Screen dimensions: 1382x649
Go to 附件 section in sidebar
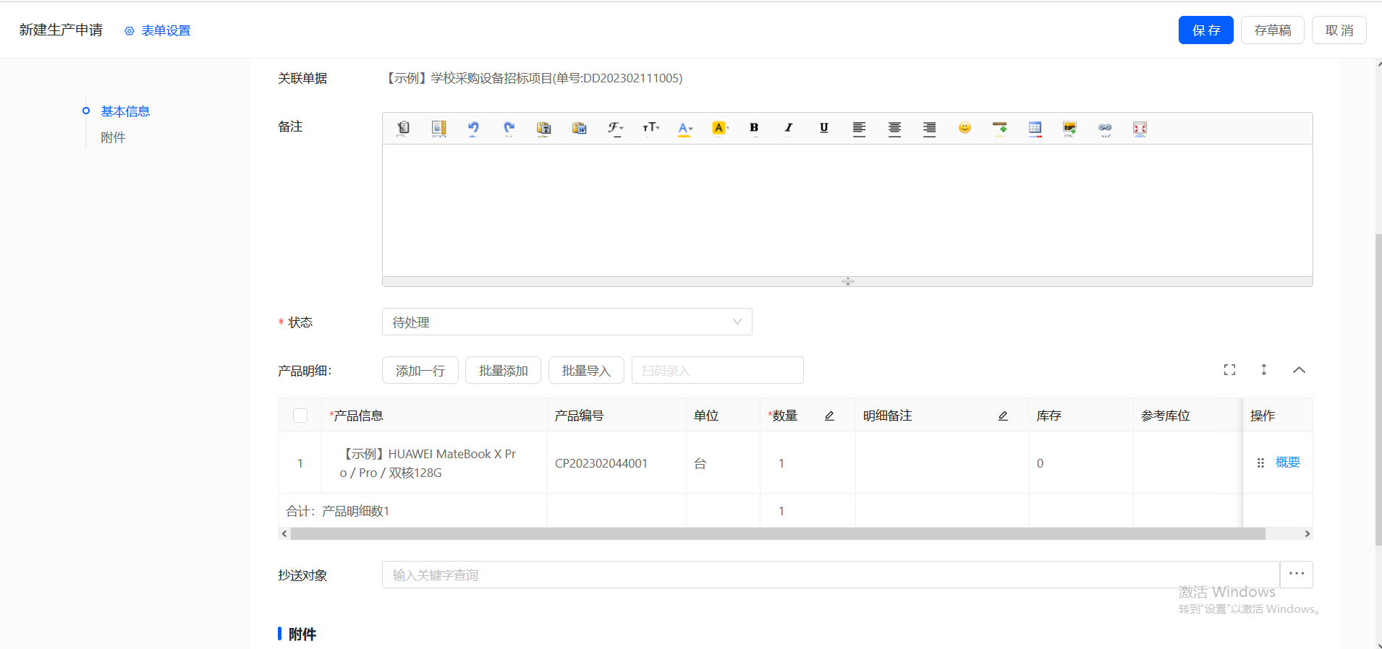pyautogui.click(x=113, y=137)
